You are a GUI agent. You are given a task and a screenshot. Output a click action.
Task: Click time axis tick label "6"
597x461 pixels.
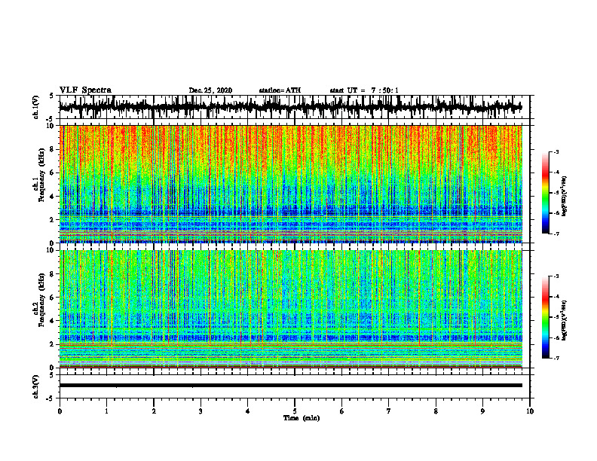click(x=342, y=411)
